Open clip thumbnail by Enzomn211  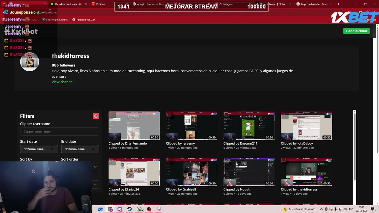click(249, 126)
